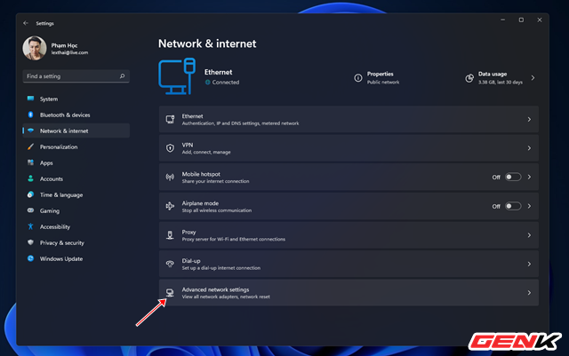Open Apps settings category
Image resolution: width=569 pixels, height=356 pixels.
coord(76,162)
